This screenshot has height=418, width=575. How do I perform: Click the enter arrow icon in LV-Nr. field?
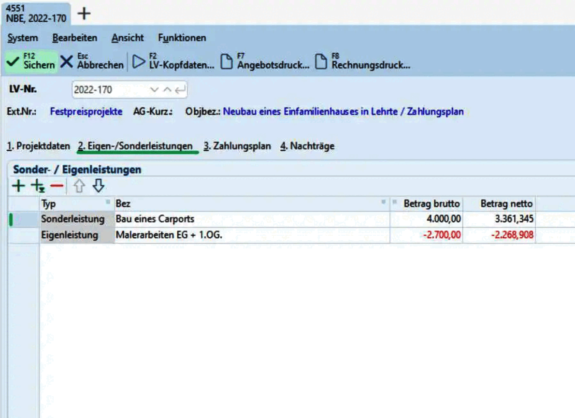click(180, 90)
